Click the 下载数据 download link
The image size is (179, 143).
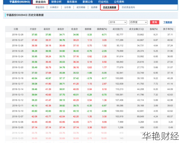(168, 22)
